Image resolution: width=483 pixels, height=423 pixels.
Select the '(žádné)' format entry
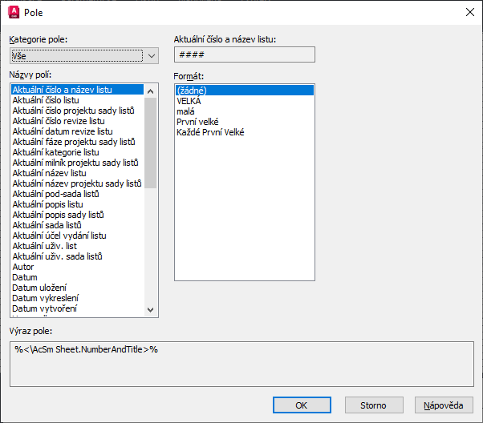tap(193, 91)
